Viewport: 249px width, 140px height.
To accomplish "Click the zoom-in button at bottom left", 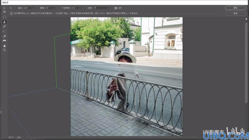I will tap(13, 137).
